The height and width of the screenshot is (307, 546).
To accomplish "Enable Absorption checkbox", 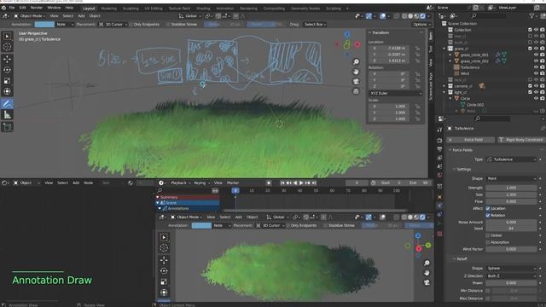I will (488, 242).
